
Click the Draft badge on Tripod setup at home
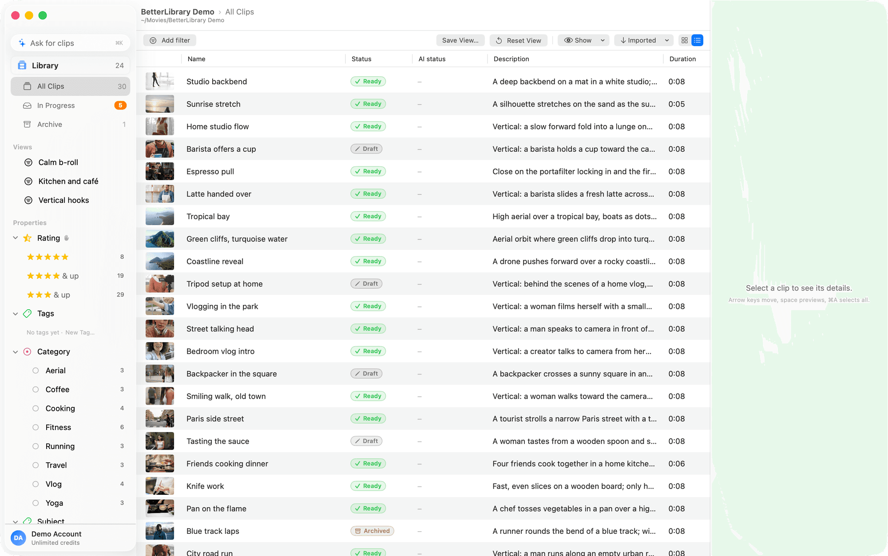coord(366,284)
